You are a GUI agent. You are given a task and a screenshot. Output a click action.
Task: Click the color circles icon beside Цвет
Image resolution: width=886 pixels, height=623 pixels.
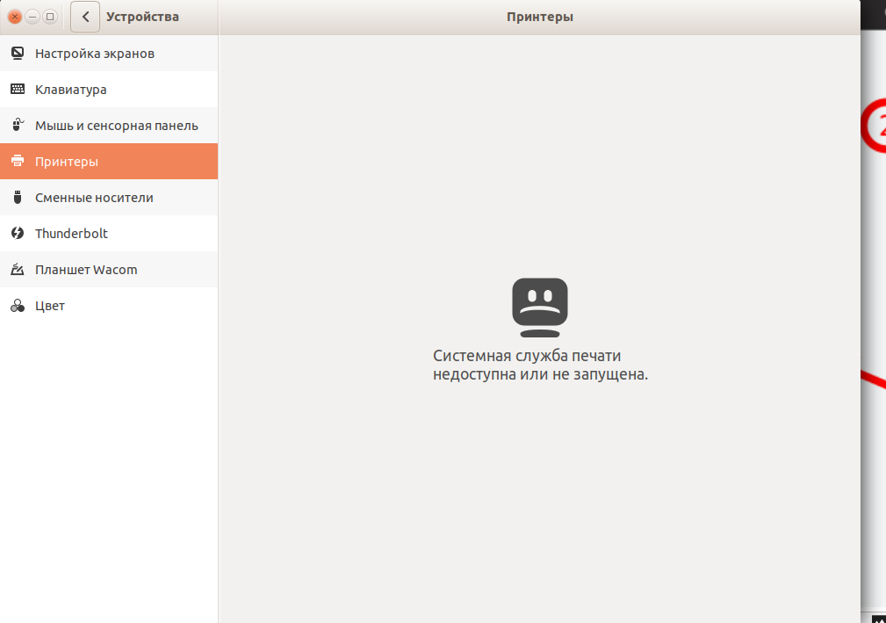(x=17, y=306)
